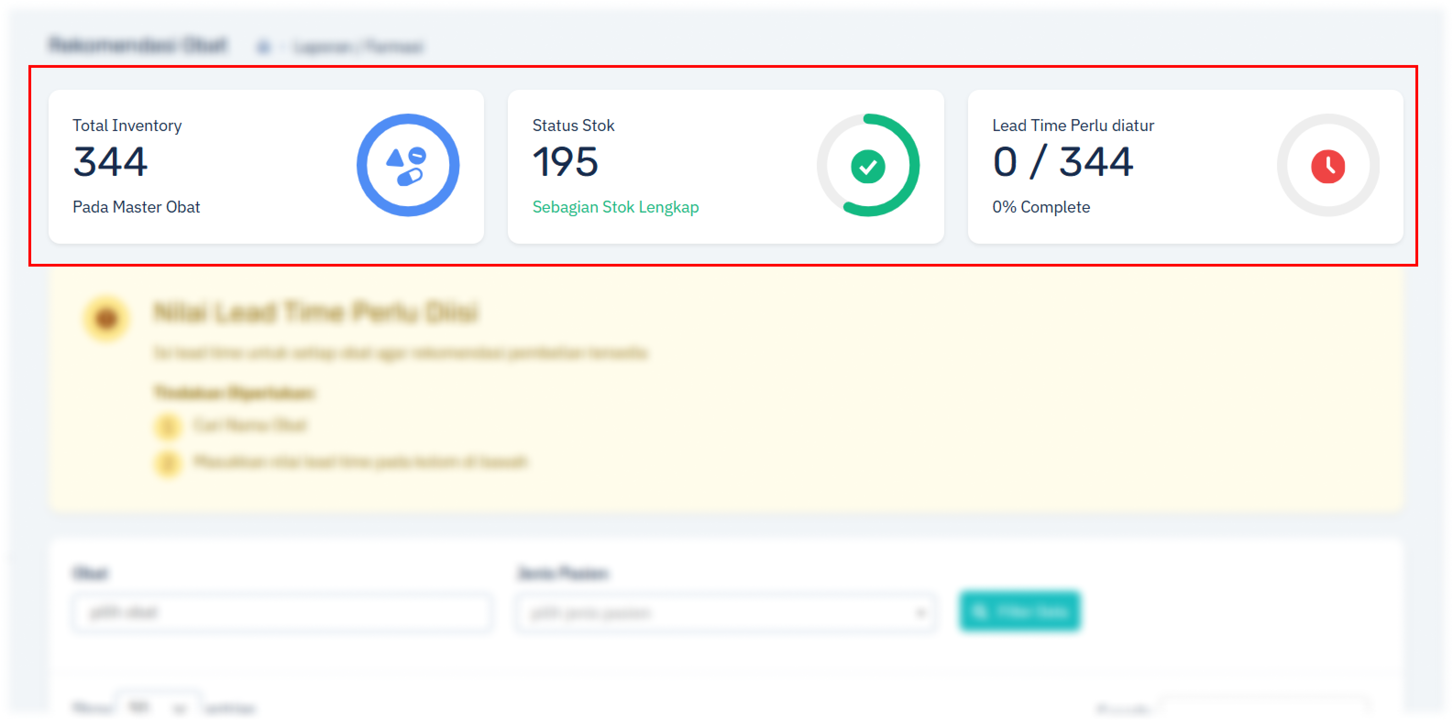Click the Total Inventory 344 value
The image size is (1453, 721).
point(110,162)
